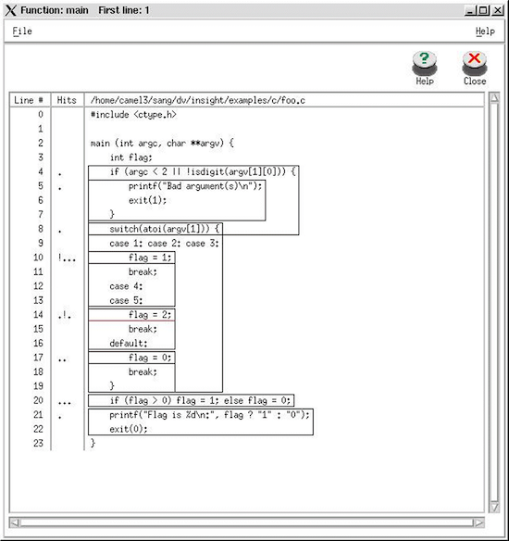Select the 'flag = 1;' block on line 10
The height and width of the screenshot is (541, 509).
coord(131,258)
